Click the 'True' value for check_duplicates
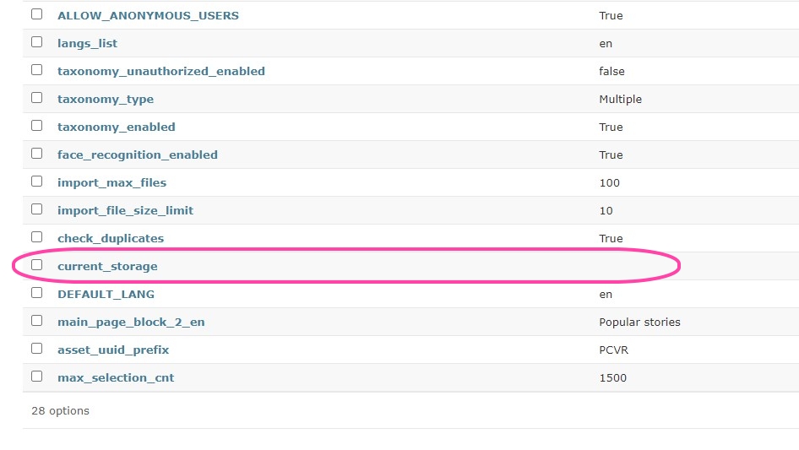The height and width of the screenshot is (450, 799). 611,238
